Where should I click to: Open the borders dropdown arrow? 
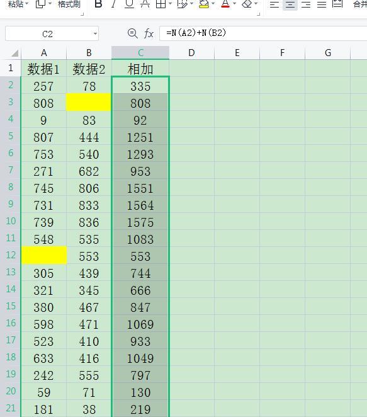click(x=171, y=4)
